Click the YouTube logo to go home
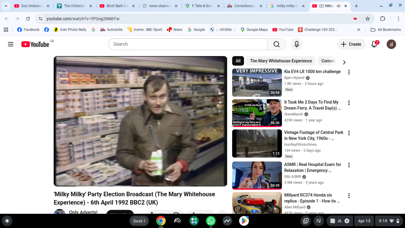 (x=35, y=44)
